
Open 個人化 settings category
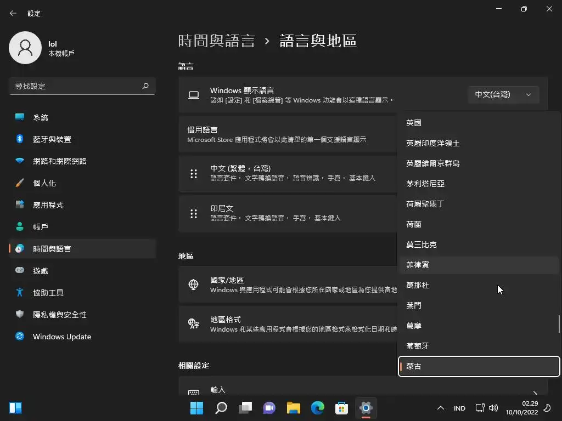(82, 183)
